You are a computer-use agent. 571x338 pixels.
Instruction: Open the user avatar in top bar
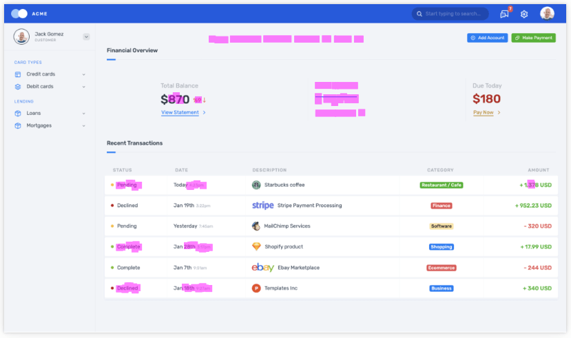[547, 14]
